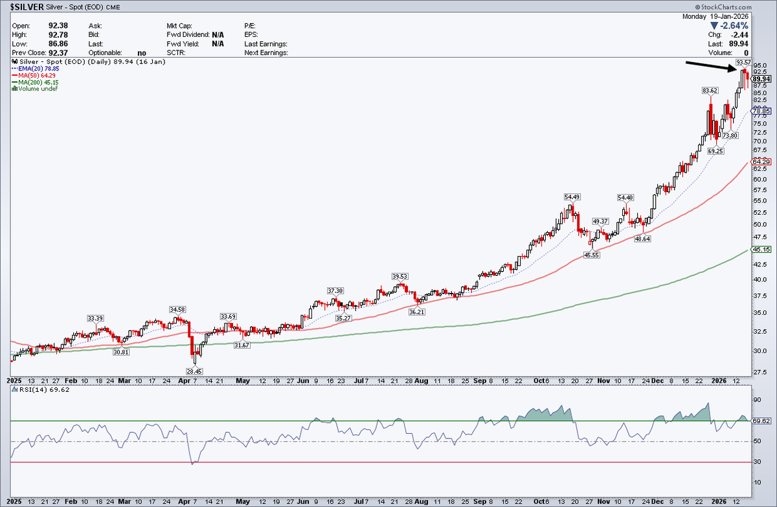This screenshot has height=507, width=777.
Task: Click the Optionable: no field
Action: click(112, 52)
